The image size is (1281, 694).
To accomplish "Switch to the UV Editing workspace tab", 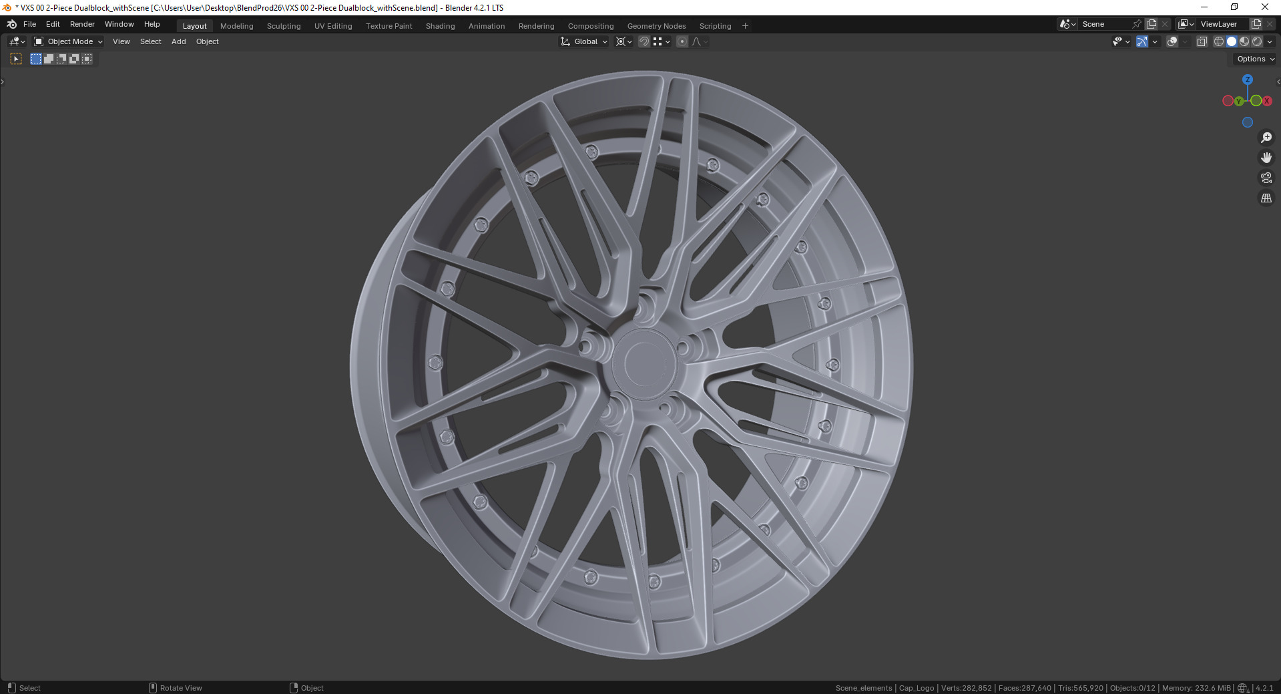I will [x=333, y=26].
